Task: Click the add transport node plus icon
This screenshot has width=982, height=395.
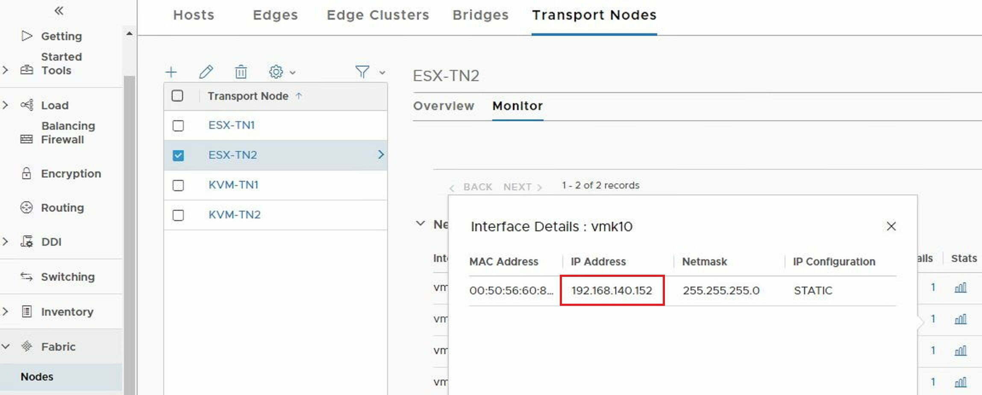Action: click(171, 72)
